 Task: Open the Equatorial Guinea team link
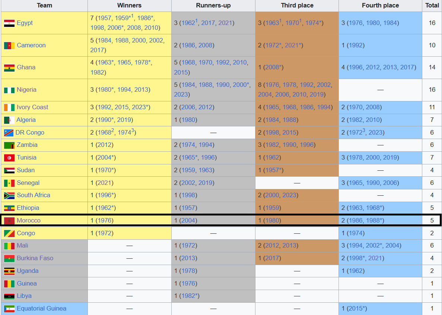[x=41, y=309]
